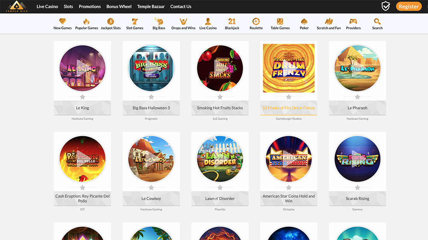Screen dimensions: 428x240
Task: Favorite the Scarab Rising game star
Action: click(x=357, y=187)
